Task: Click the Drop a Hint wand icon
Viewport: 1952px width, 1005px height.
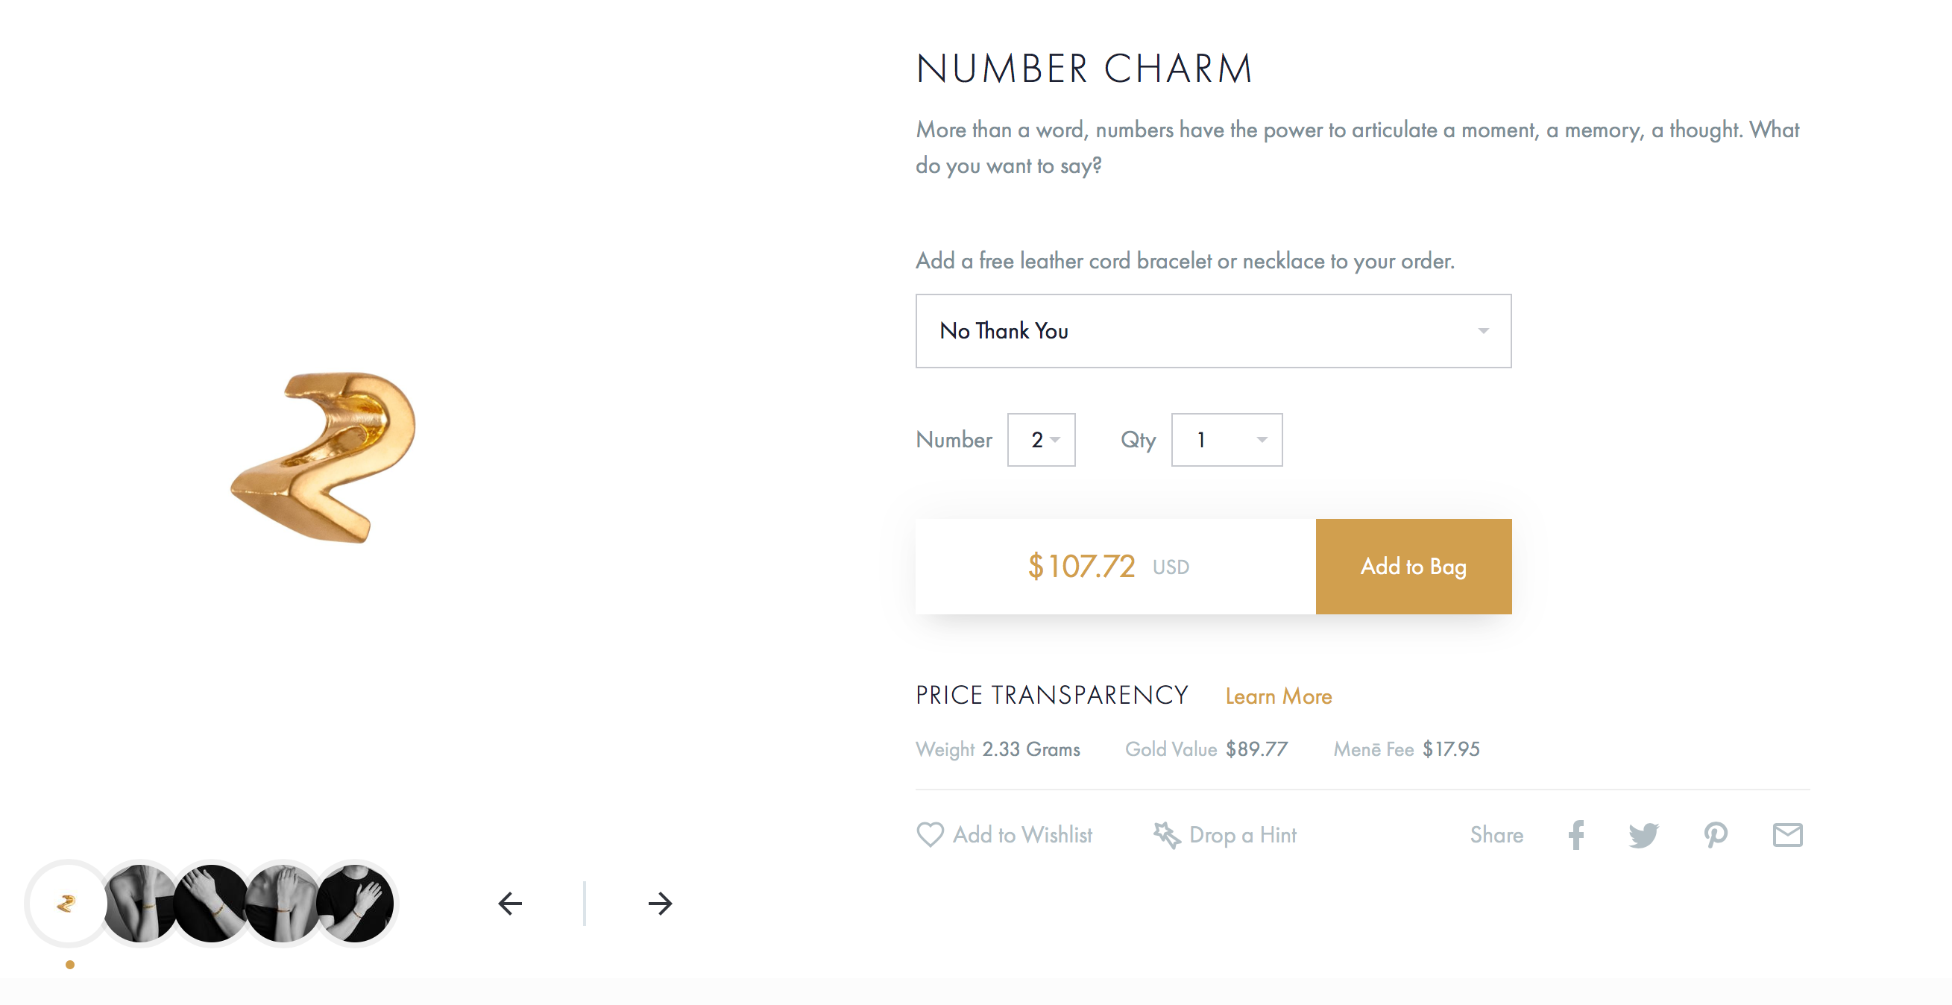Action: pyautogui.click(x=1167, y=834)
